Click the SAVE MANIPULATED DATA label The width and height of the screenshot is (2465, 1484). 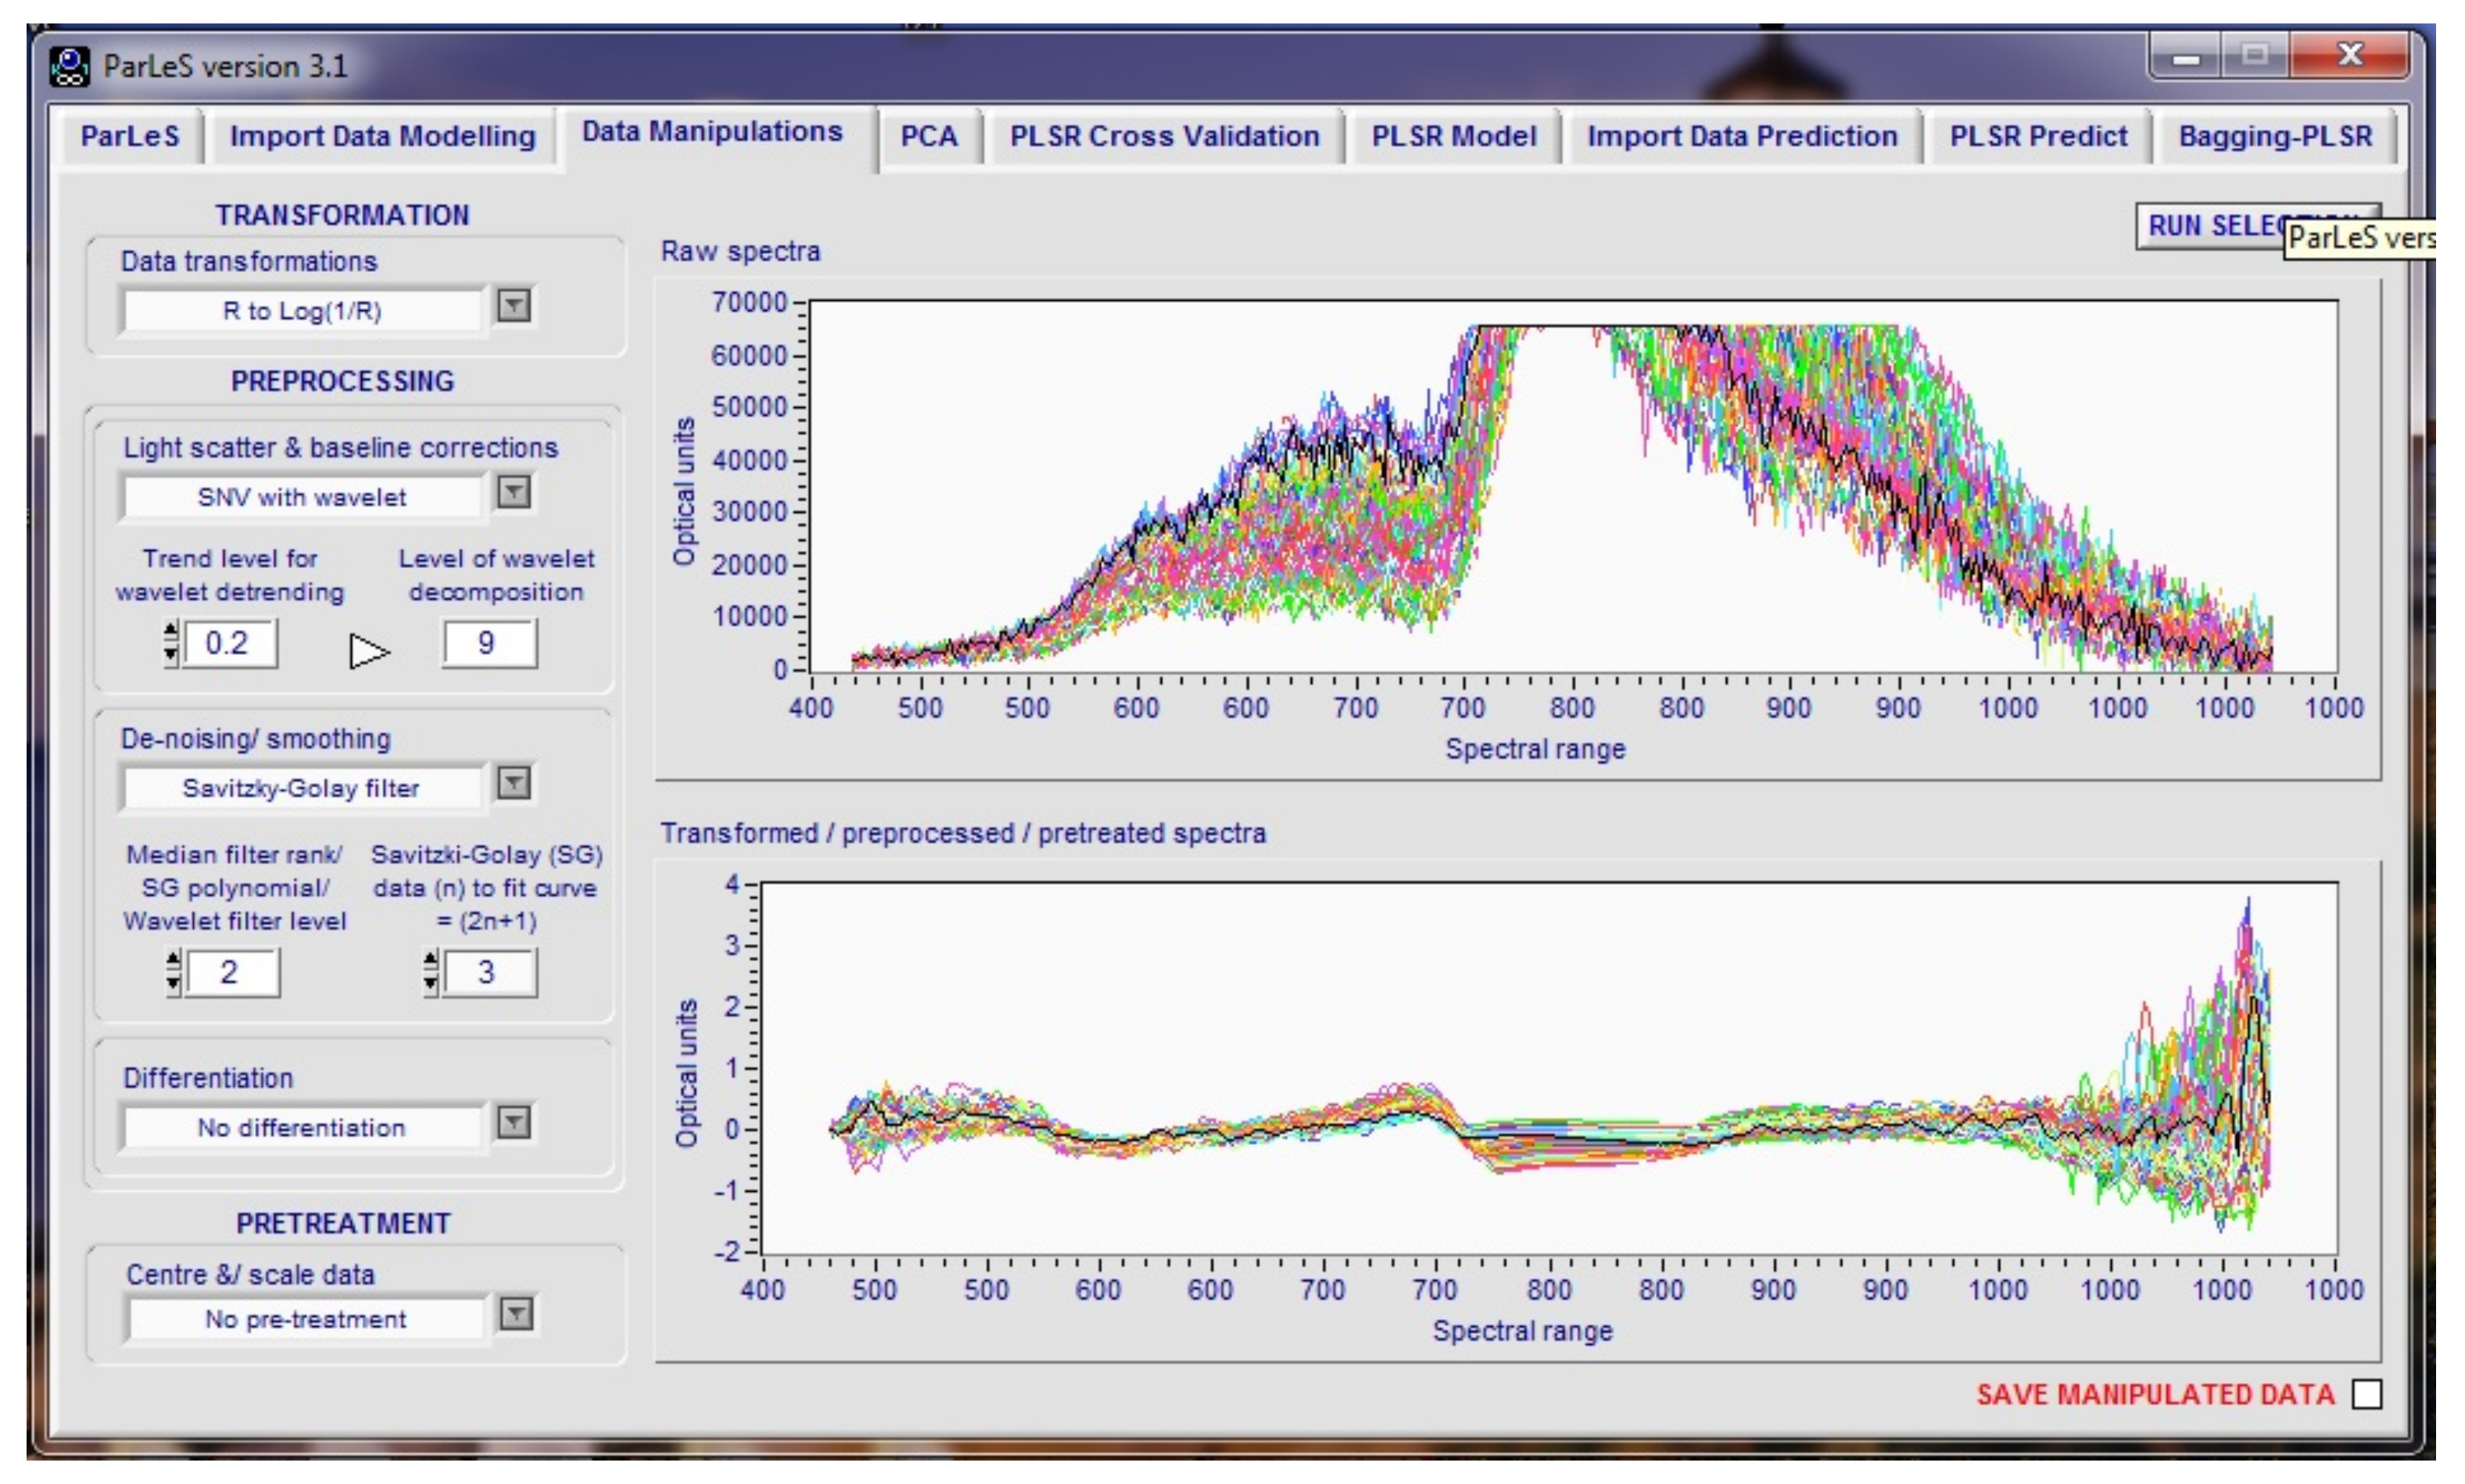(2156, 1394)
